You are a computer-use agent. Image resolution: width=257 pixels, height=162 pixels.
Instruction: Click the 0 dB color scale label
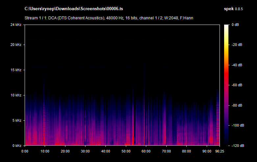click(x=236, y=25)
